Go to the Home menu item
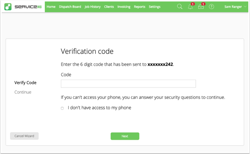 pyautogui.click(x=51, y=7)
